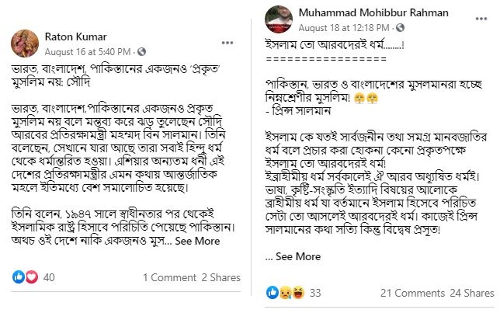This screenshot has height=313, width=500.
Task: View the 21 Comments on Mohibbur Rahman's post
Action: (x=411, y=293)
